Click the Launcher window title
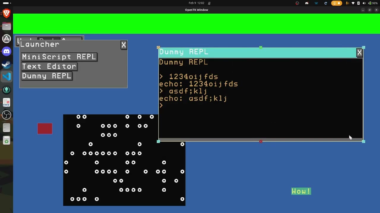The height and width of the screenshot is (213, 380). pos(40,44)
